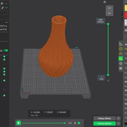Check the empty unchecked checkbox
Image resolution: width=127 pixels, height=127 pixels.
tap(4, 89)
